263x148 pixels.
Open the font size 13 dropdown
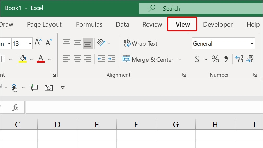[x=30, y=44]
